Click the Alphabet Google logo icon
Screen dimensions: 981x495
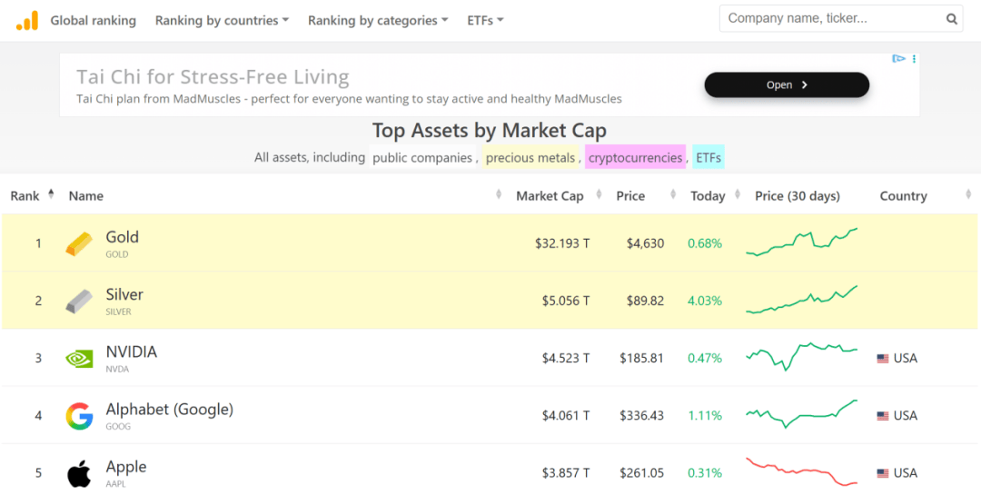coord(79,416)
